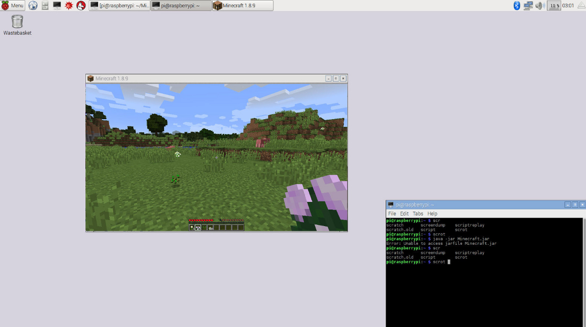Click the Minecraft 1.8.9 window title text
Viewport: 586px width, 327px height.
112,78
